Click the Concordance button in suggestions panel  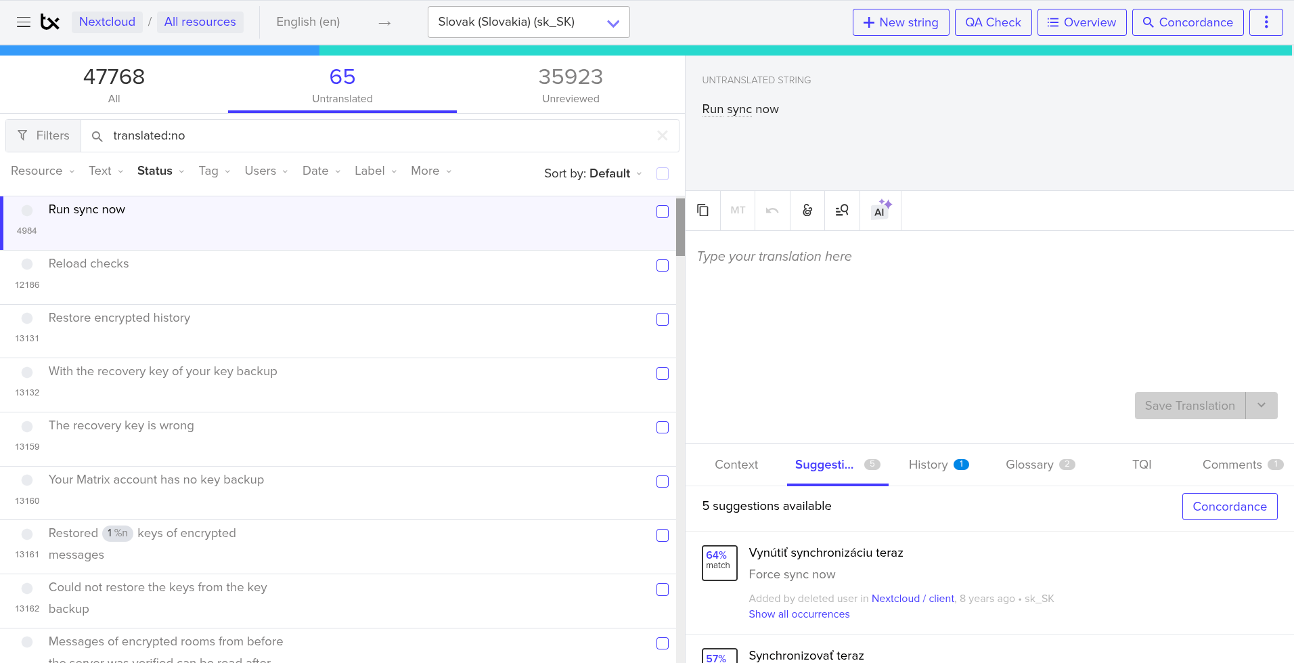point(1230,507)
